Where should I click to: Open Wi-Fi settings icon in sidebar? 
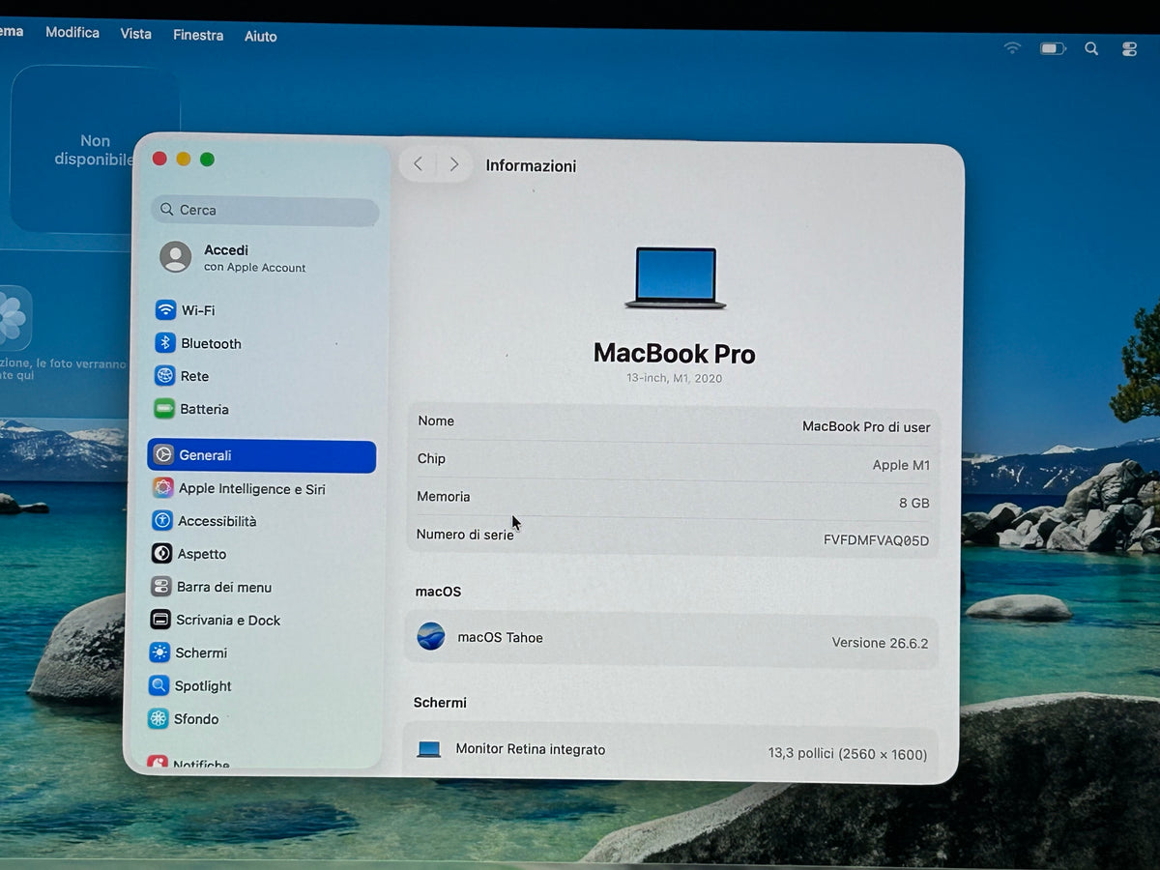click(x=165, y=310)
